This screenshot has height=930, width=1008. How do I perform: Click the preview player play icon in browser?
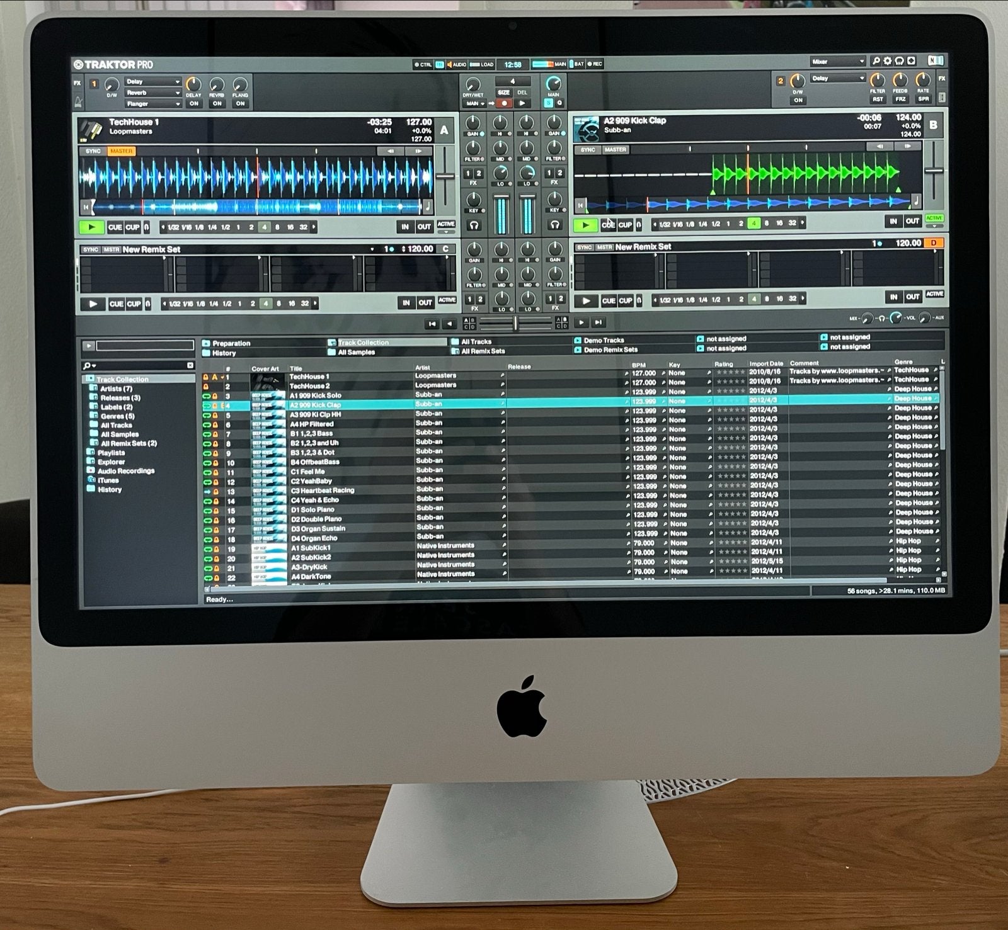89,346
